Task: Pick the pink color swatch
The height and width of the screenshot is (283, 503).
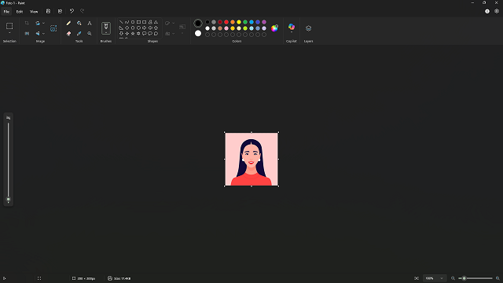Action: (226, 28)
